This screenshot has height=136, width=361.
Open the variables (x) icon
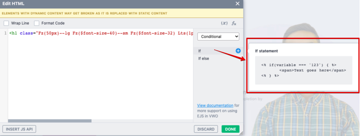point(224,23)
